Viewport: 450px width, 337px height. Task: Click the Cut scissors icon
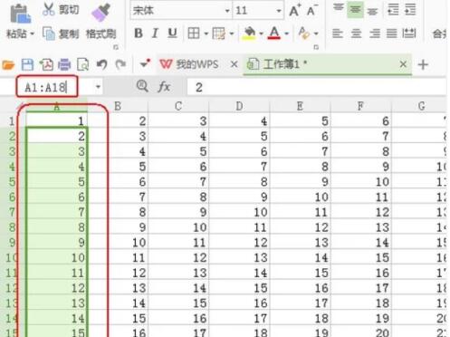click(48, 9)
